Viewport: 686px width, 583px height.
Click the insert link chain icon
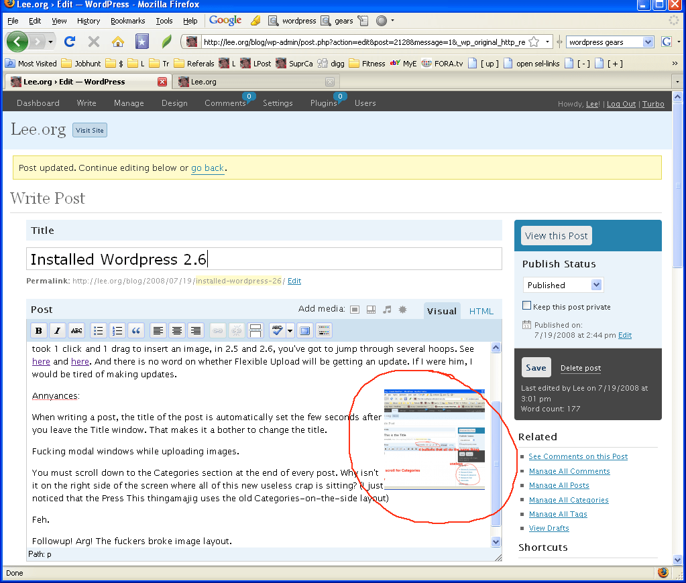(x=217, y=330)
